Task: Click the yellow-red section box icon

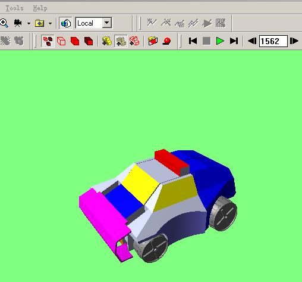Action: (x=153, y=41)
